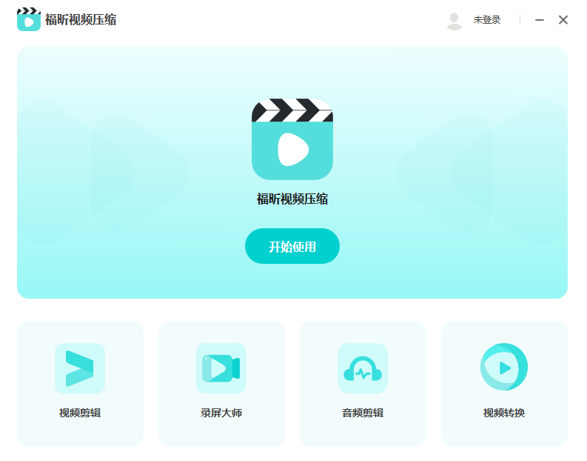Image resolution: width=587 pixels, height=461 pixels.
Task: Click 福昕视频压缩 title in the header
Action: pyautogui.click(x=81, y=20)
